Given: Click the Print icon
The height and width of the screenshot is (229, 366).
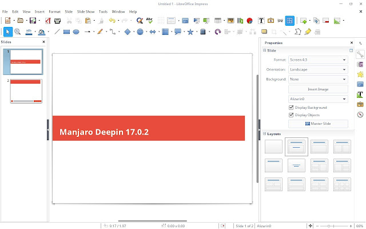Looking at the screenshot, I should (57, 21).
